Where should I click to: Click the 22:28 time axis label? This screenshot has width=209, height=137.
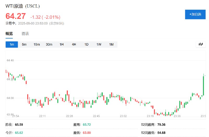click(x=69, y=116)
